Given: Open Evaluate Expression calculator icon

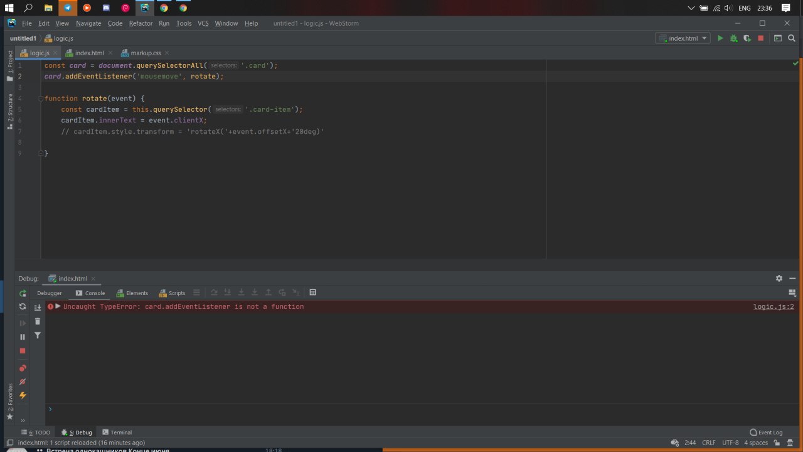Looking at the screenshot, I should point(313,293).
